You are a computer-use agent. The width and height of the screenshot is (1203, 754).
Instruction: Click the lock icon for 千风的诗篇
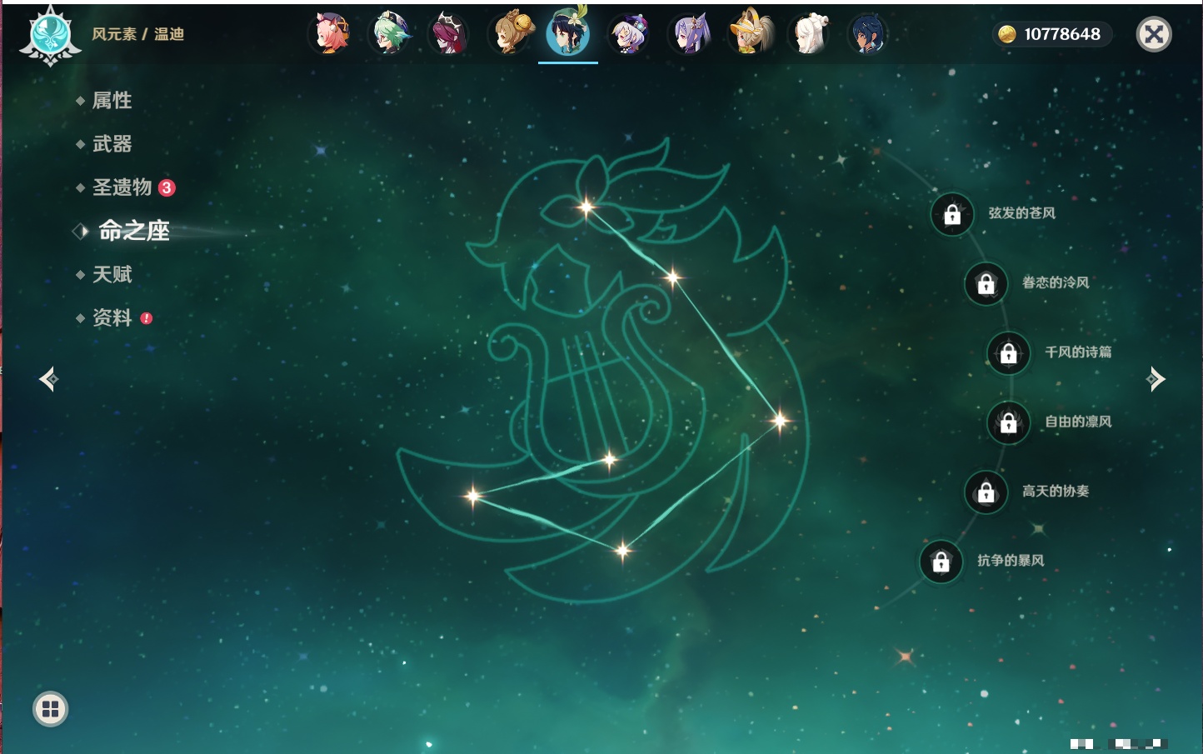point(1009,352)
